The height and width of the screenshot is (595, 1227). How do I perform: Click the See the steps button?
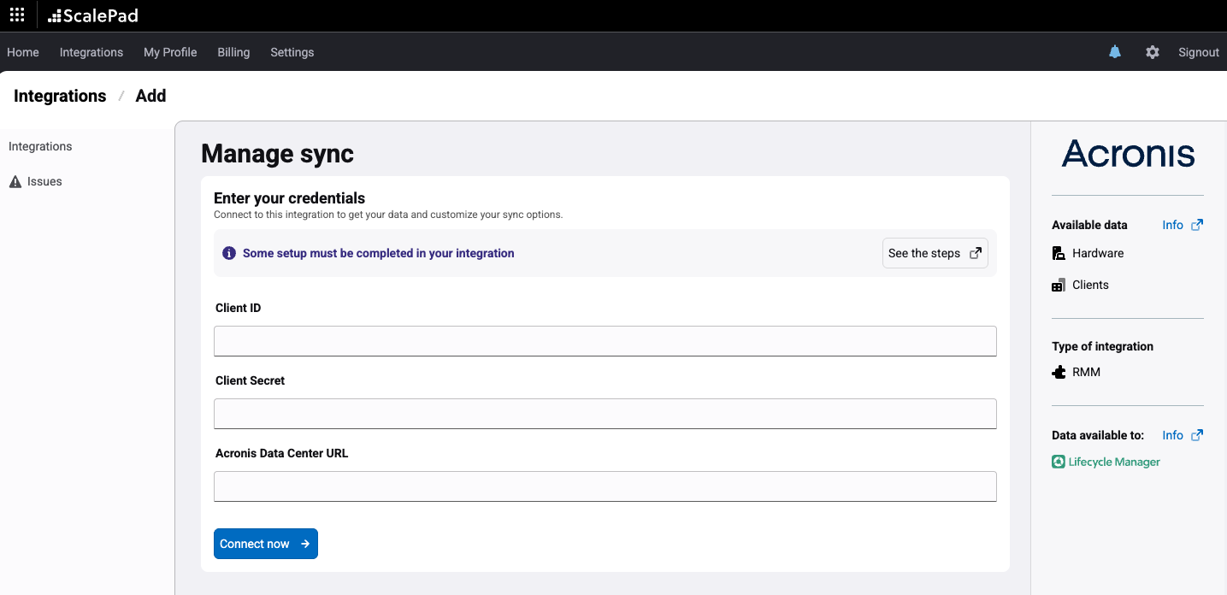[x=935, y=253]
